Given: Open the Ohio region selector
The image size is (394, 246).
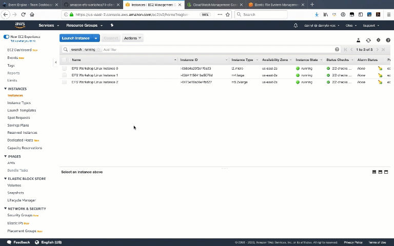Looking at the screenshot, I should 351,25.
